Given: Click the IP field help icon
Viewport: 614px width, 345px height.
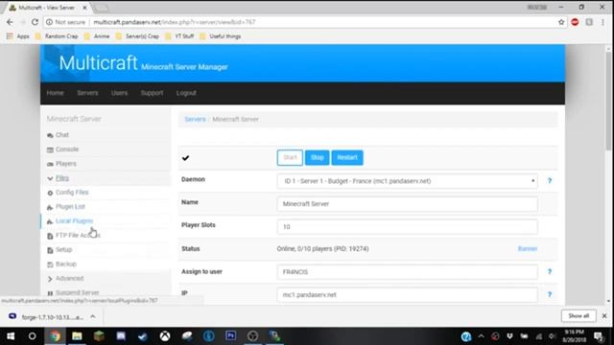Looking at the screenshot, I should 550,294.
